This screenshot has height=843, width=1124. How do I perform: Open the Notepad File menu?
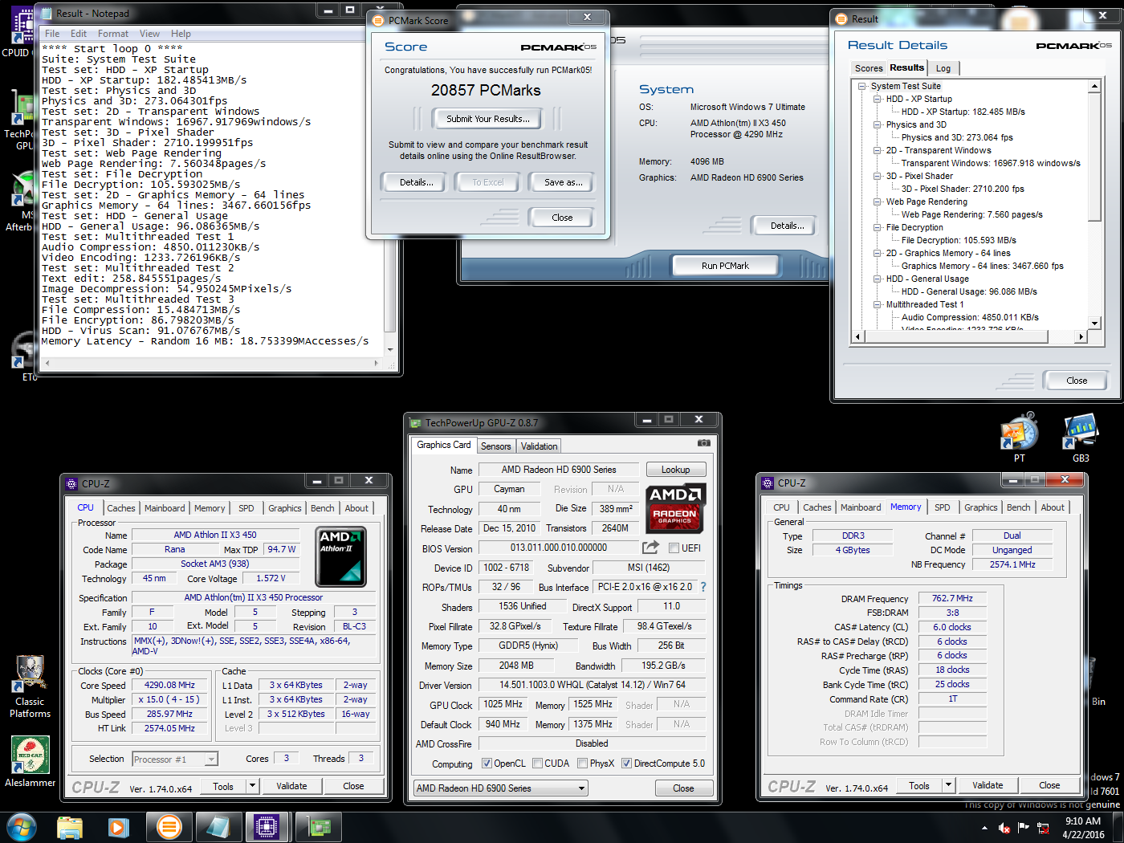pos(52,34)
